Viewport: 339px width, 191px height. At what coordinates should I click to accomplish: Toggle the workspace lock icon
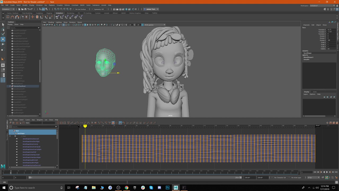pyautogui.click(x=337, y=6)
